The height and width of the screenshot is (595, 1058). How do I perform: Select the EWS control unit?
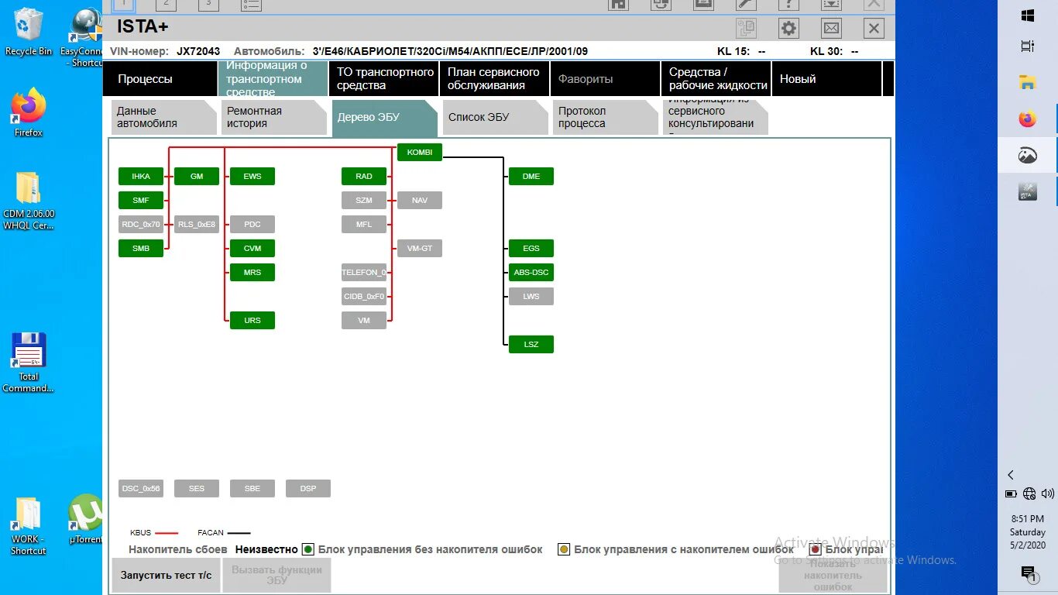252,177
